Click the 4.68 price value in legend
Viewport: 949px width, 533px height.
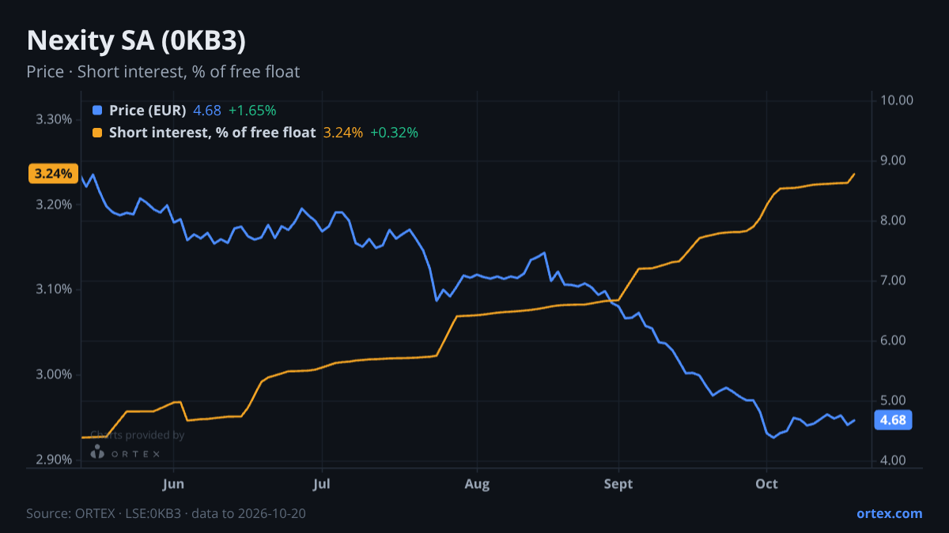click(207, 111)
